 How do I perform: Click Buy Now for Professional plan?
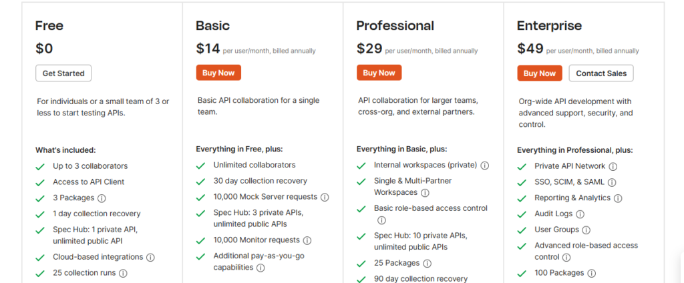pos(379,73)
